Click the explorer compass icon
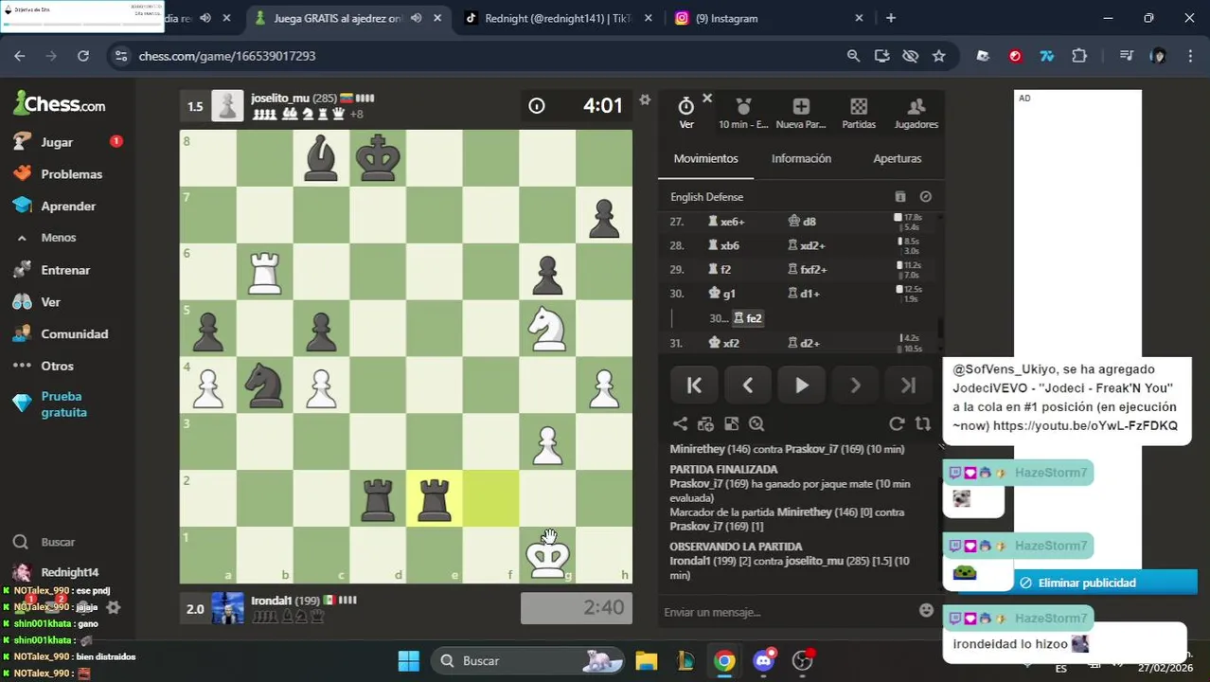1210x682 pixels. (x=926, y=197)
